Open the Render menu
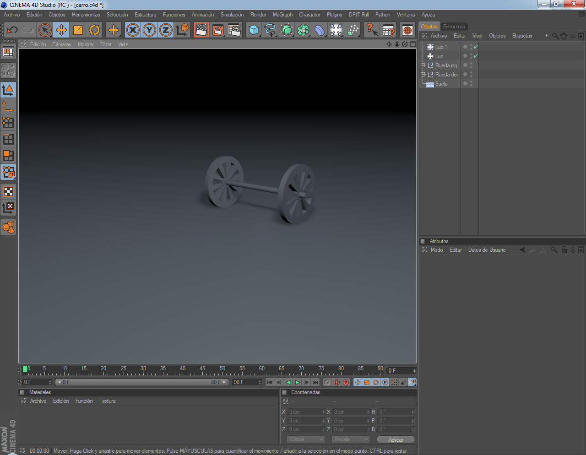Viewport: 586px width, 455px height. click(258, 15)
